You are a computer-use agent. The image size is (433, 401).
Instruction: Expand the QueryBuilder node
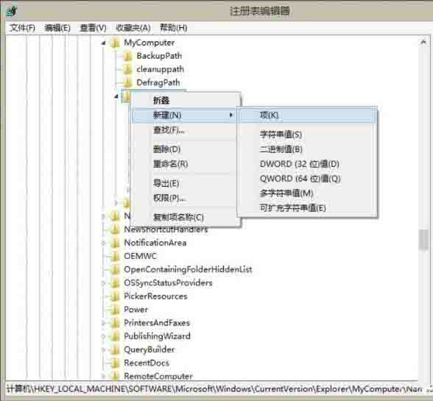click(x=103, y=349)
